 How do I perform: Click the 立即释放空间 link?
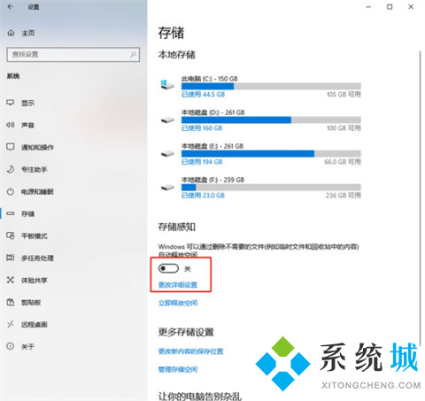coord(178,303)
